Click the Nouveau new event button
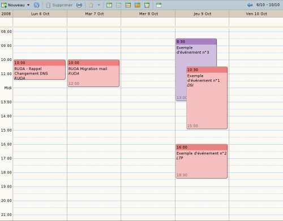The image size is (283, 221). tap(13, 5)
